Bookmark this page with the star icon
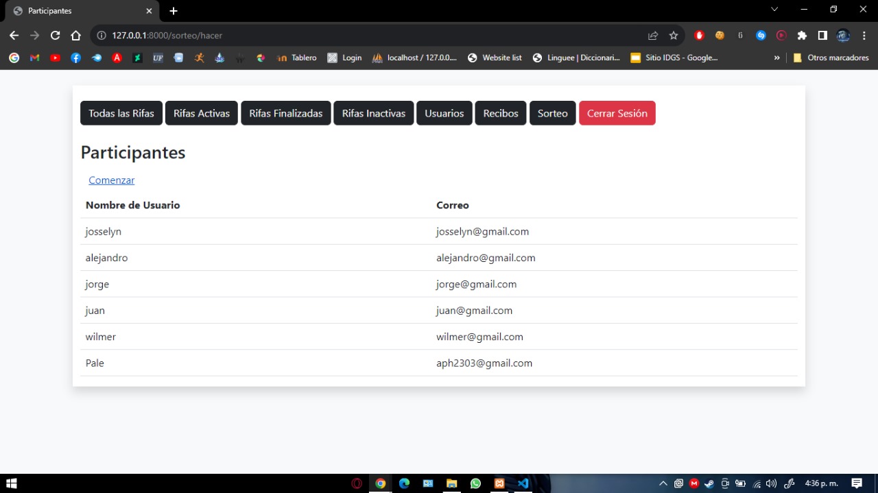 click(674, 36)
